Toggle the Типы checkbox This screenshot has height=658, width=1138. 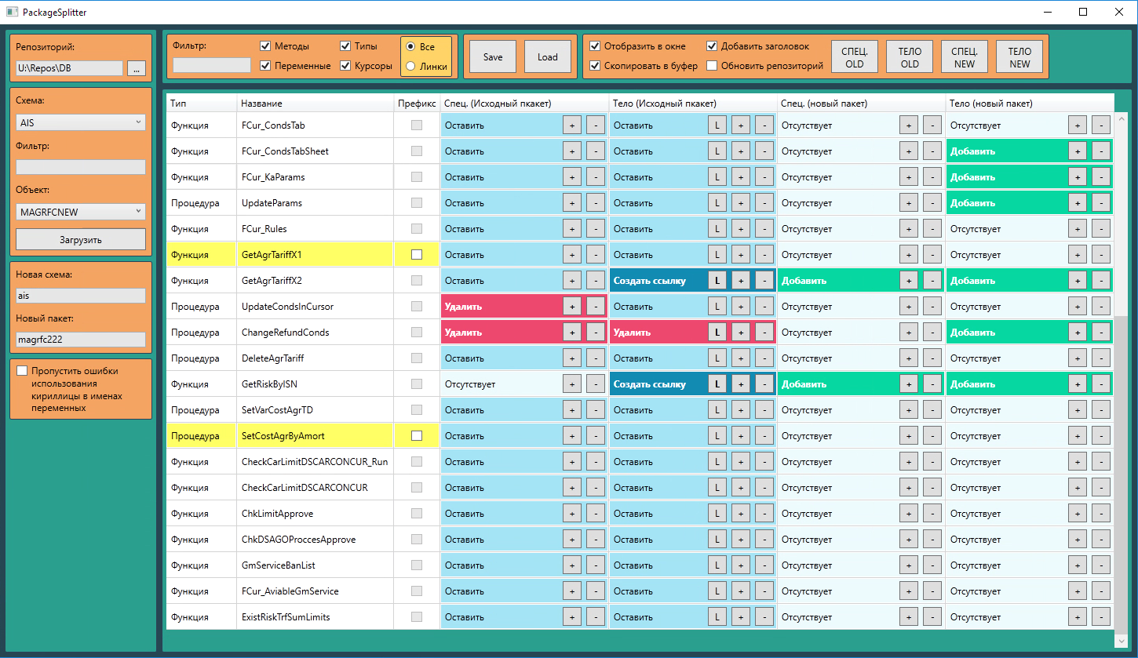coord(345,46)
